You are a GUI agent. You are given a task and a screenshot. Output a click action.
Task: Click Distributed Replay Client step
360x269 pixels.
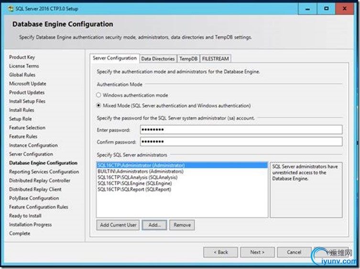[35, 189]
